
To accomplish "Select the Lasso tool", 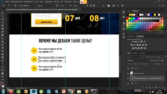I will (x=2, y=19).
